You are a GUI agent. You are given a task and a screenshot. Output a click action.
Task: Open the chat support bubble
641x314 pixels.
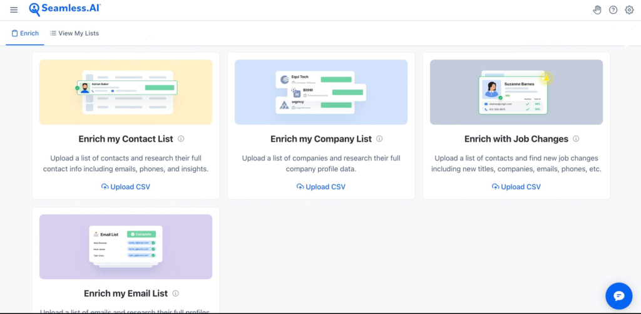618,296
